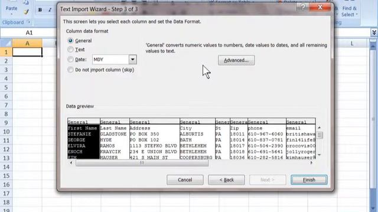
Task: Click PO BOX 102 address in preview
Action: click(x=144, y=140)
